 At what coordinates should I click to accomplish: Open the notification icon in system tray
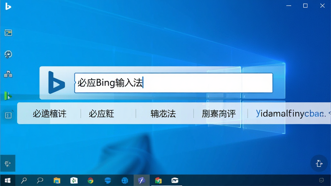(322, 180)
